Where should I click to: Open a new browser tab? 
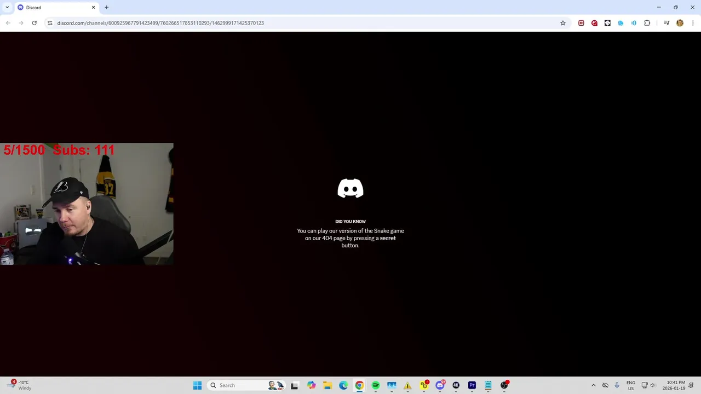pyautogui.click(x=106, y=8)
